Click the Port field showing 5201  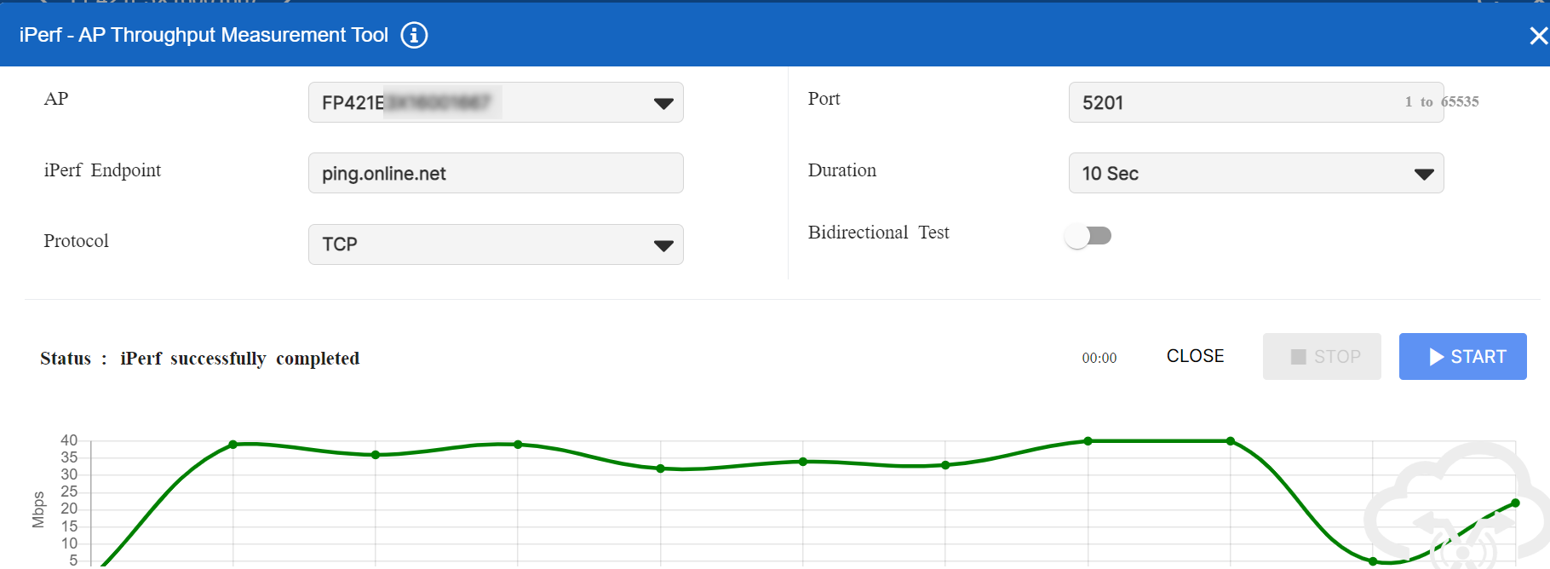[1235, 102]
